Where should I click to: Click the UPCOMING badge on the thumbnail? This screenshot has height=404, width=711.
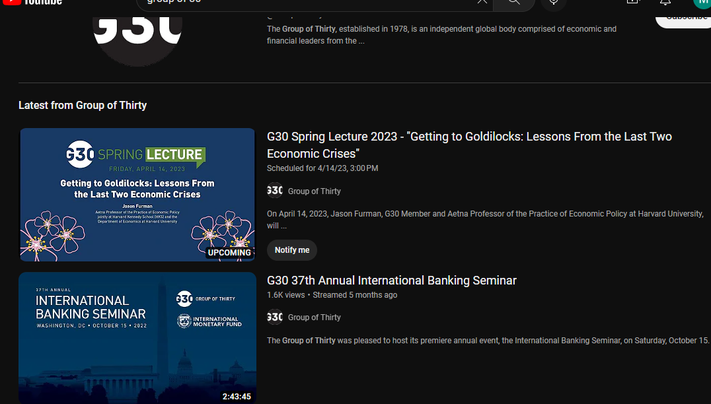(229, 253)
